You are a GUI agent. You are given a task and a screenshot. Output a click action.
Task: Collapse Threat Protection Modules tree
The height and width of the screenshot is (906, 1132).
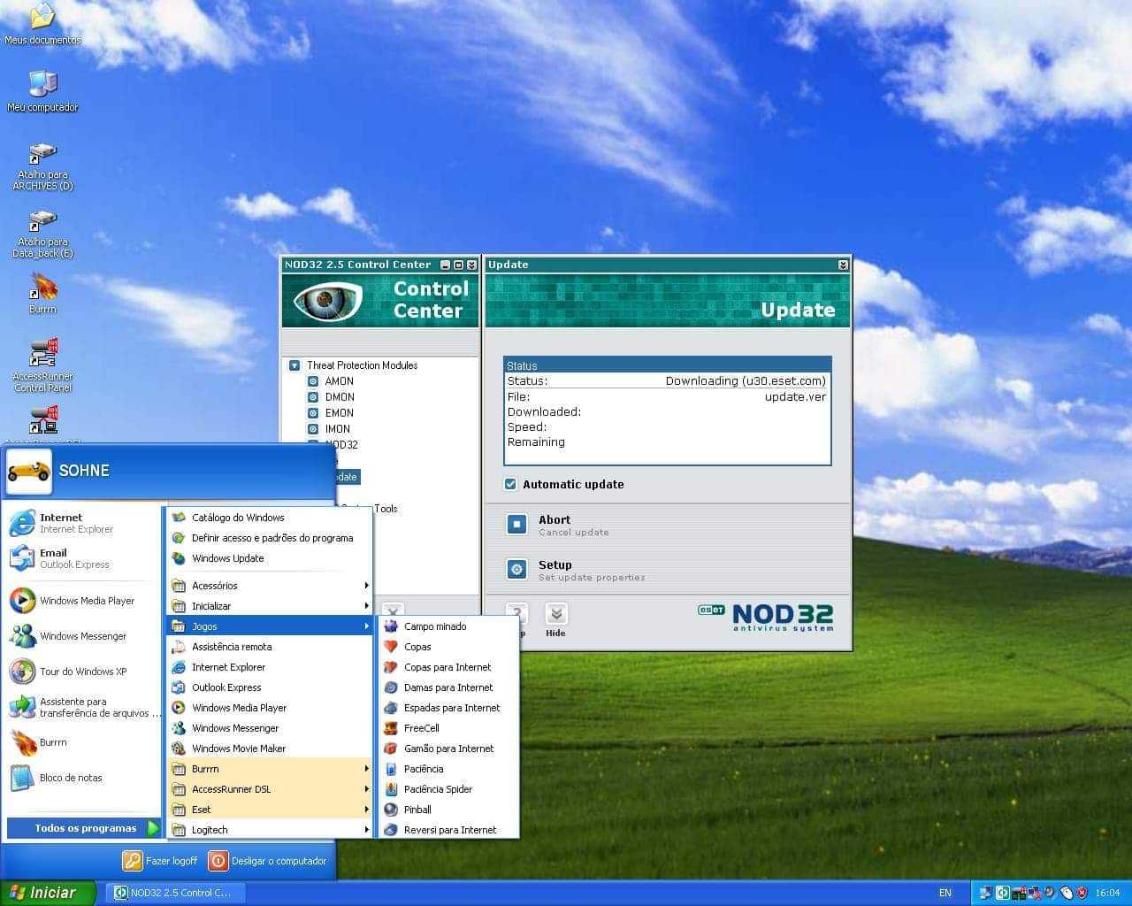[x=294, y=365]
